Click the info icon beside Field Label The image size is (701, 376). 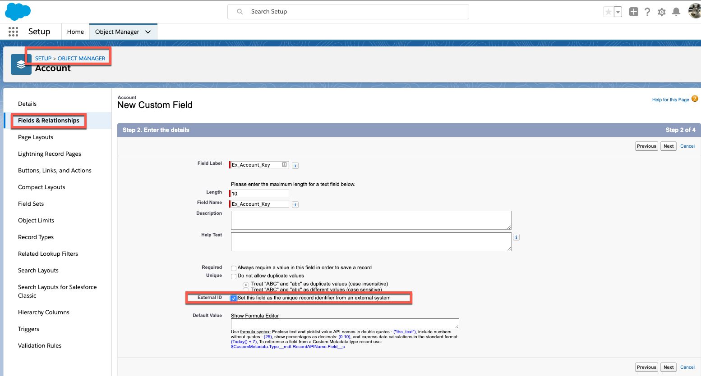click(x=295, y=165)
